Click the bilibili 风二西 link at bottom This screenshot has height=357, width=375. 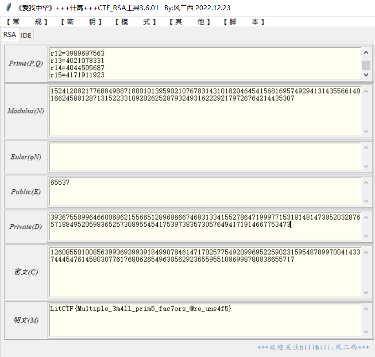point(313,347)
